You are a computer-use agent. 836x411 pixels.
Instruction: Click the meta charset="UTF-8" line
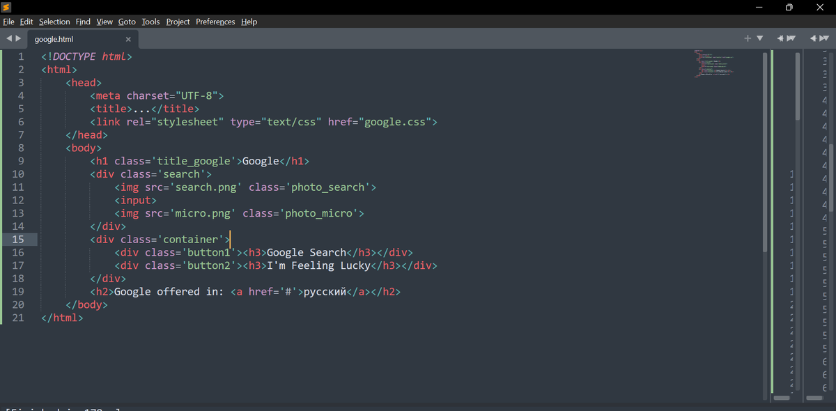pos(157,95)
